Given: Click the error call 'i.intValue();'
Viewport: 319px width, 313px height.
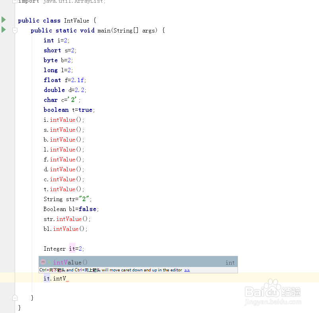Looking at the screenshot, I should 64,120.
